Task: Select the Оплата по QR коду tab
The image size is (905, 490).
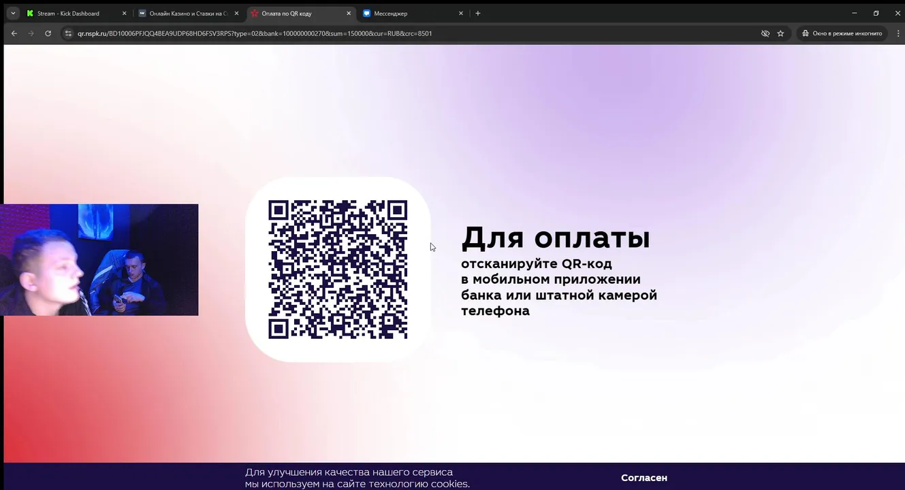Action: click(301, 13)
